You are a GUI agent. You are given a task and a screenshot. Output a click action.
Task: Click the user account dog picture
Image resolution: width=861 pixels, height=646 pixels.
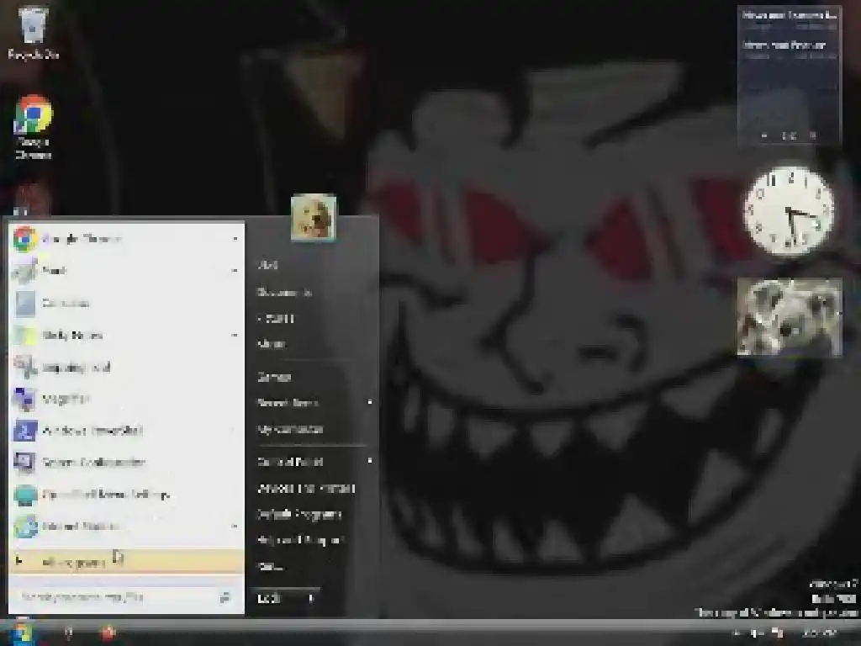click(314, 218)
